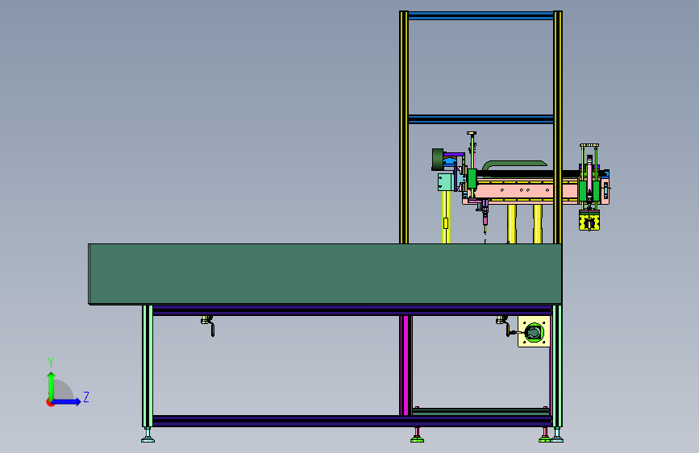Viewport: 699px width, 453px height.
Task: Select the left mint-green table leg
Action: point(148,366)
